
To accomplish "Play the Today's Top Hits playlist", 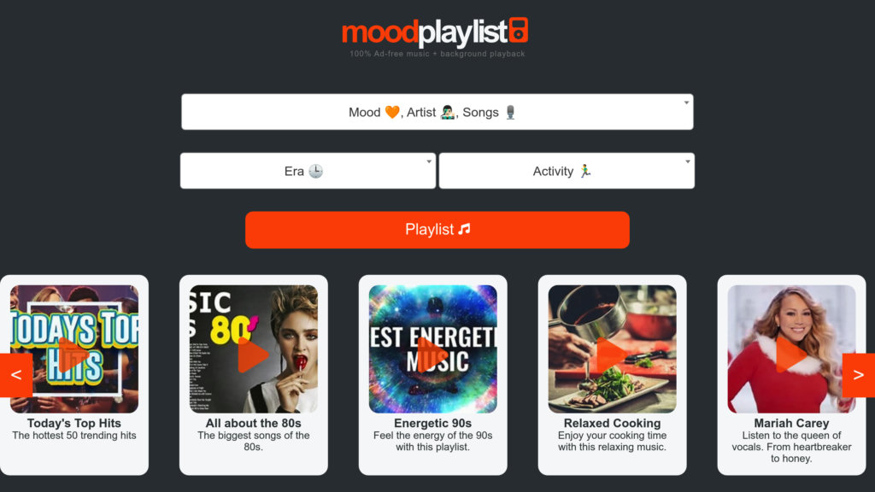I will click(73, 354).
